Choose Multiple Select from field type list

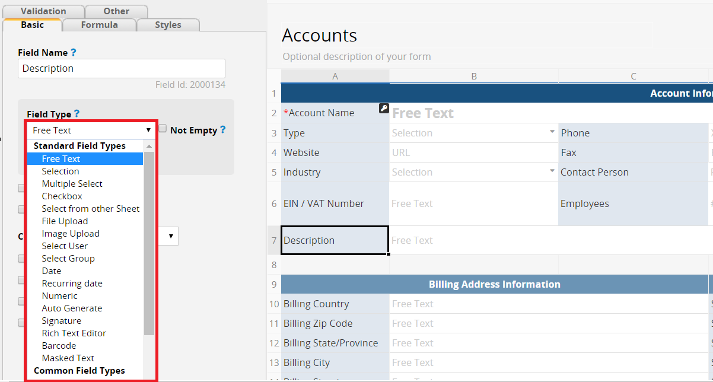coord(72,184)
